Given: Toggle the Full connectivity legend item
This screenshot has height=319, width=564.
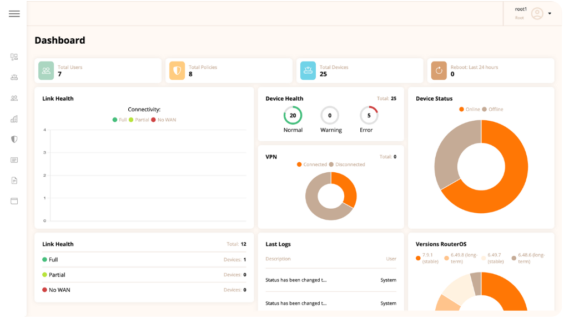Looking at the screenshot, I should 119,120.
